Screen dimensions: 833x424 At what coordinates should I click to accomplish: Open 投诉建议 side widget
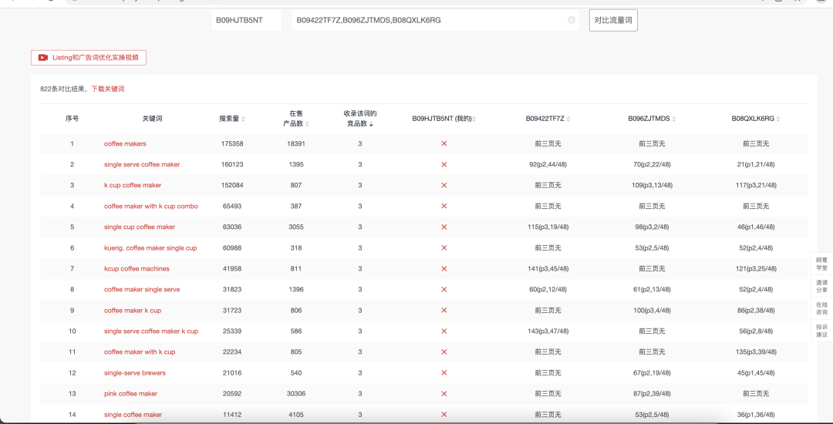point(822,331)
